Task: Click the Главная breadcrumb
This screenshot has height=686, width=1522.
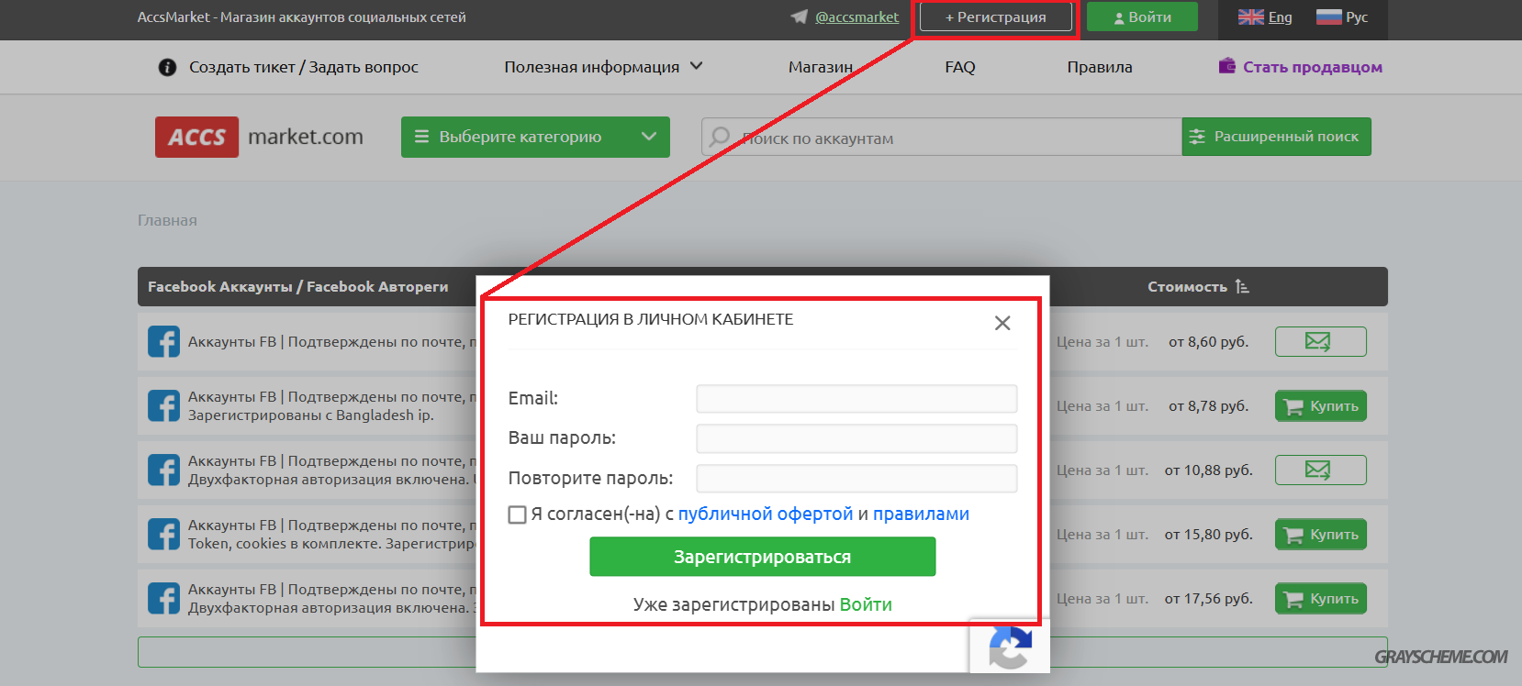Action: pos(167,220)
